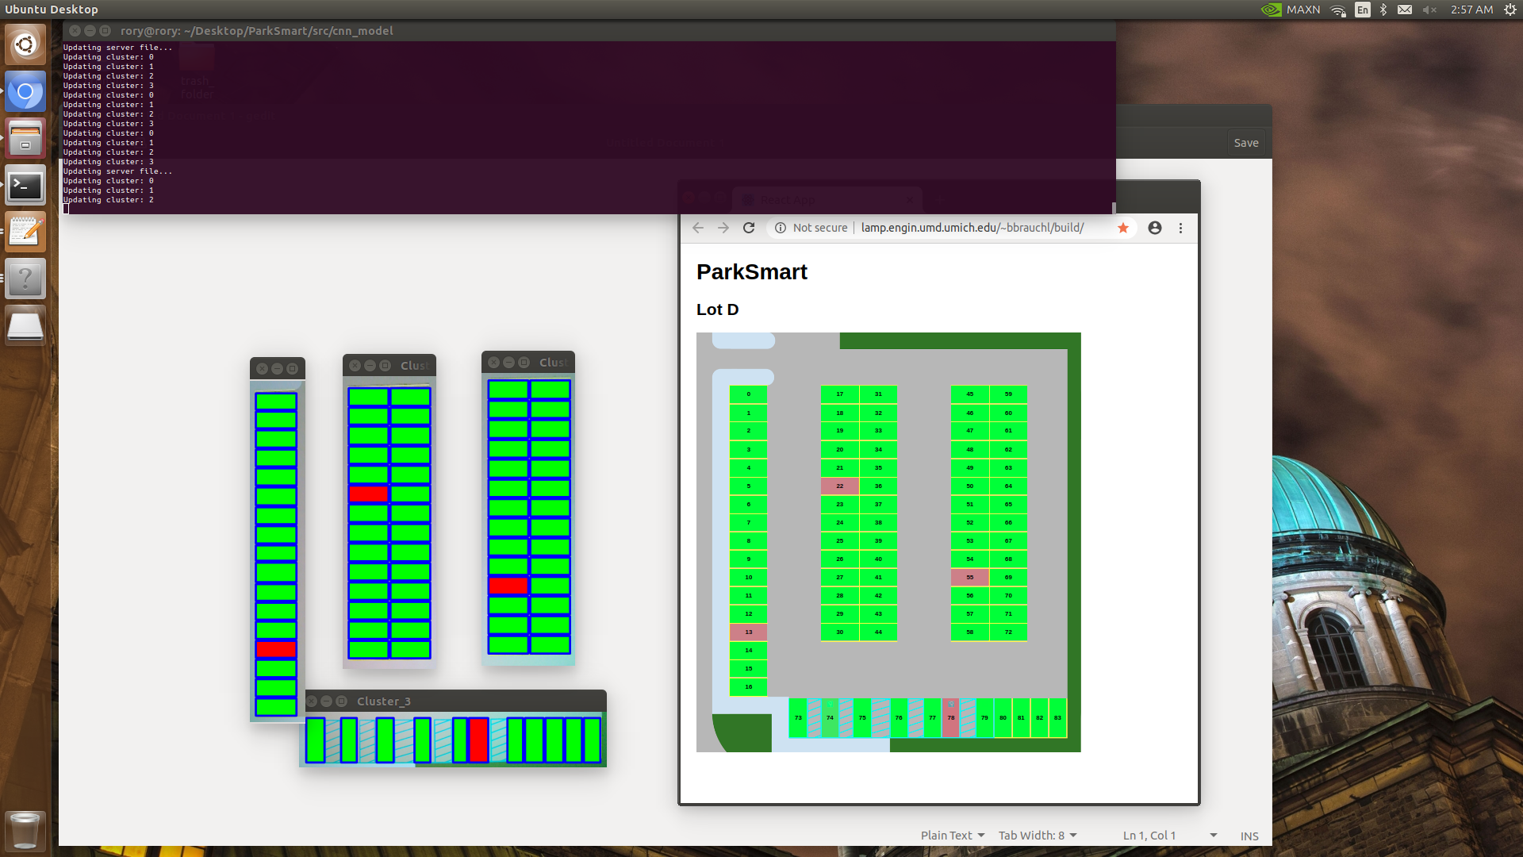
Task: Open the Text Editor dock icon
Action: coord(25,233)
